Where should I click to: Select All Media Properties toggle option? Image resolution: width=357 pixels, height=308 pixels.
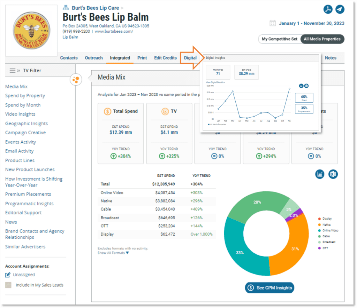tap(322, 39)
